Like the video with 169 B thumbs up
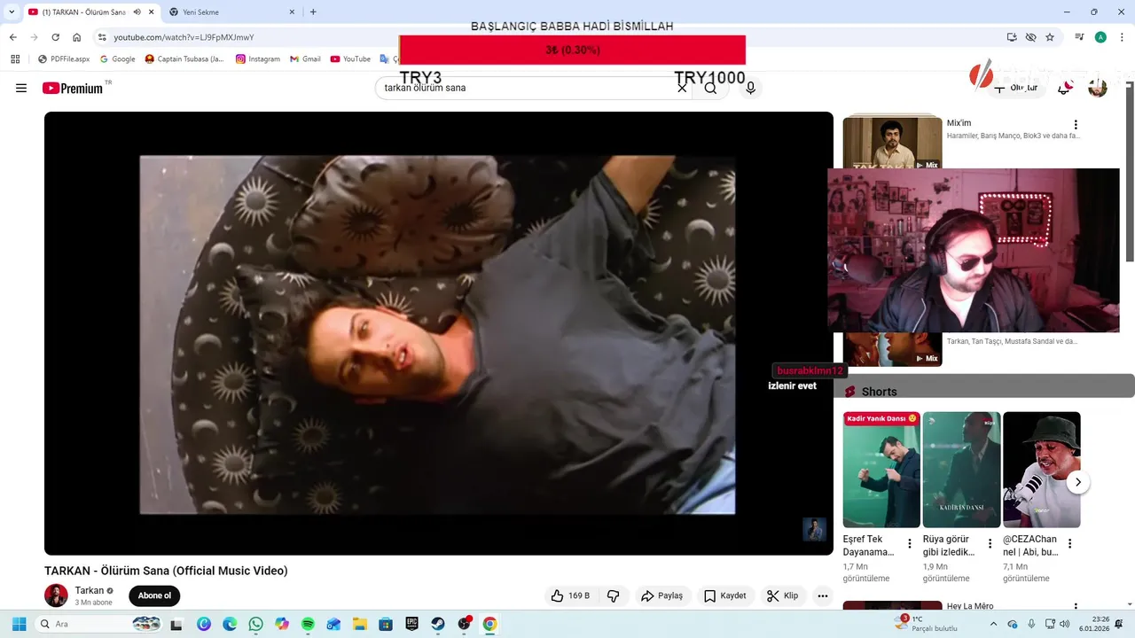This screenshot has height=638, width=1135. (x=570, y=595)
